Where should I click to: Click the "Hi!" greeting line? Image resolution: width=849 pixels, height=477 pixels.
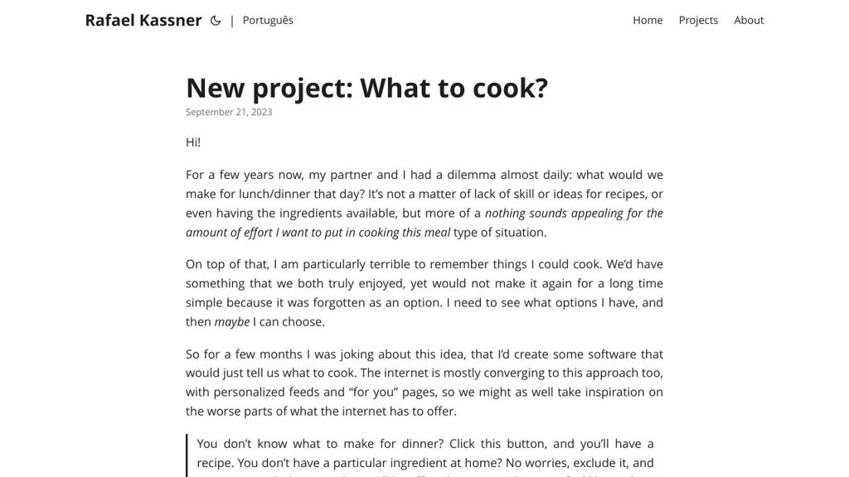tap(193, 142)
